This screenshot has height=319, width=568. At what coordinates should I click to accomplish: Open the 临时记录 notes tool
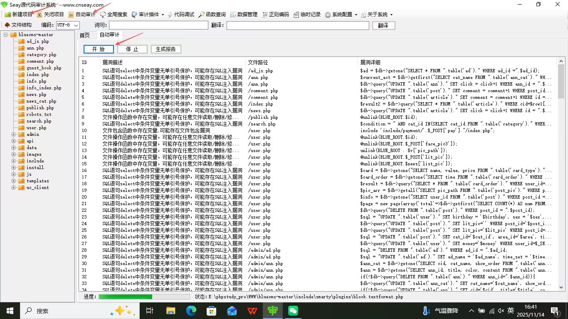(x=307, y=15)
